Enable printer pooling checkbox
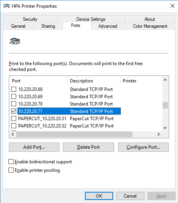 coord(11,170)
